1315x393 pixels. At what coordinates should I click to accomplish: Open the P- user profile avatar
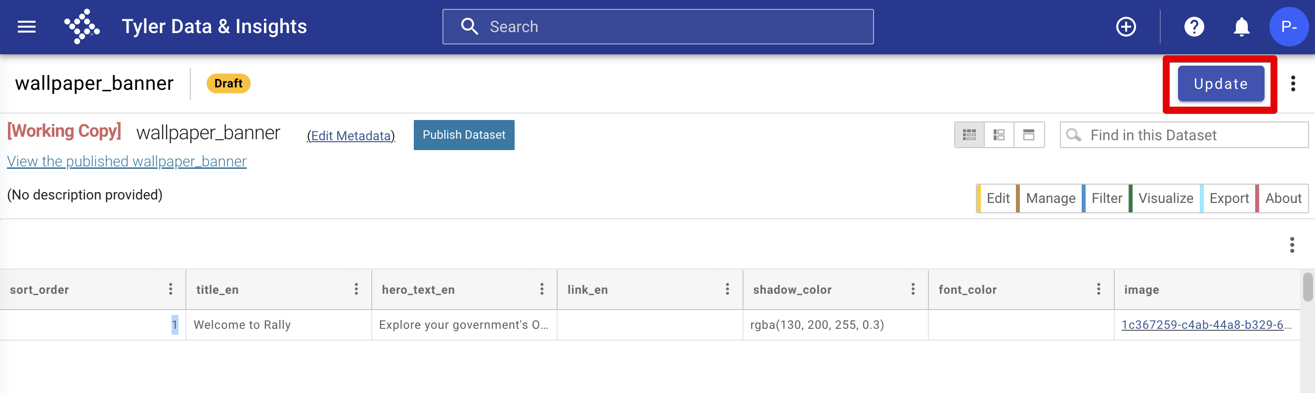click(1288, 27)
